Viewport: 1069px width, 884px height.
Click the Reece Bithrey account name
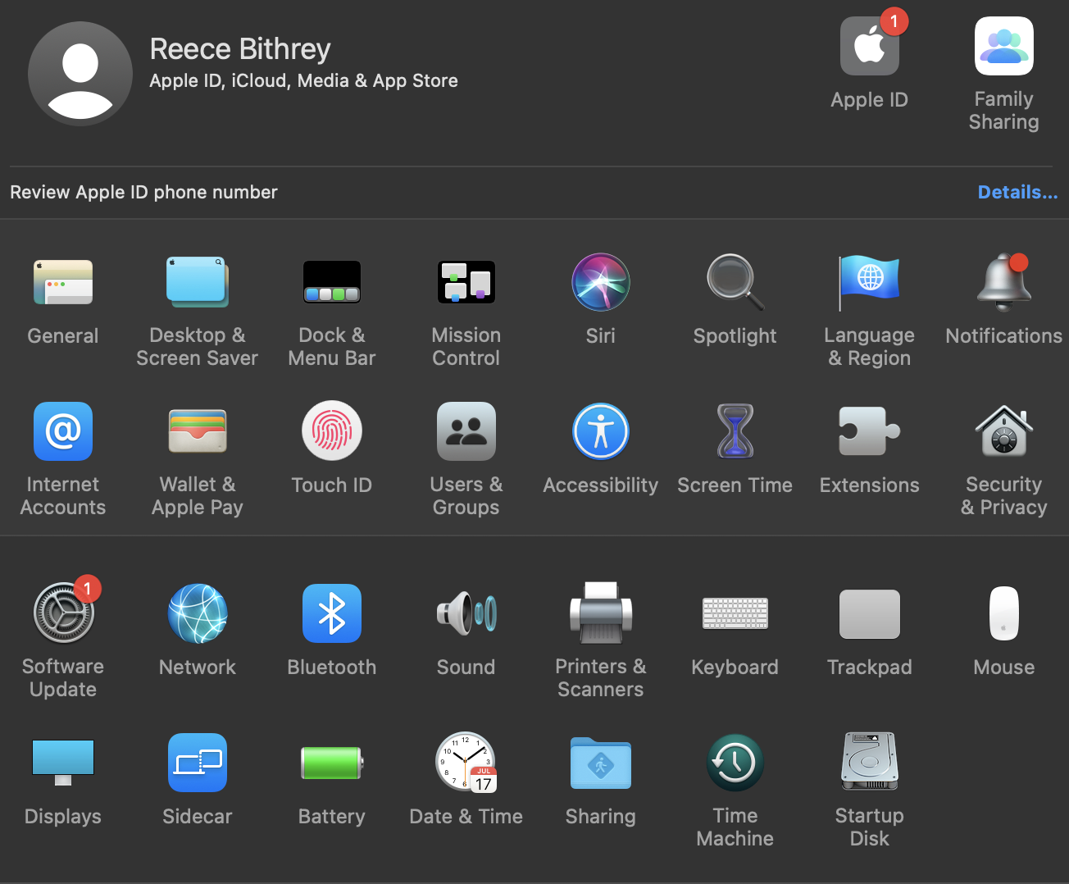[240, 49]
